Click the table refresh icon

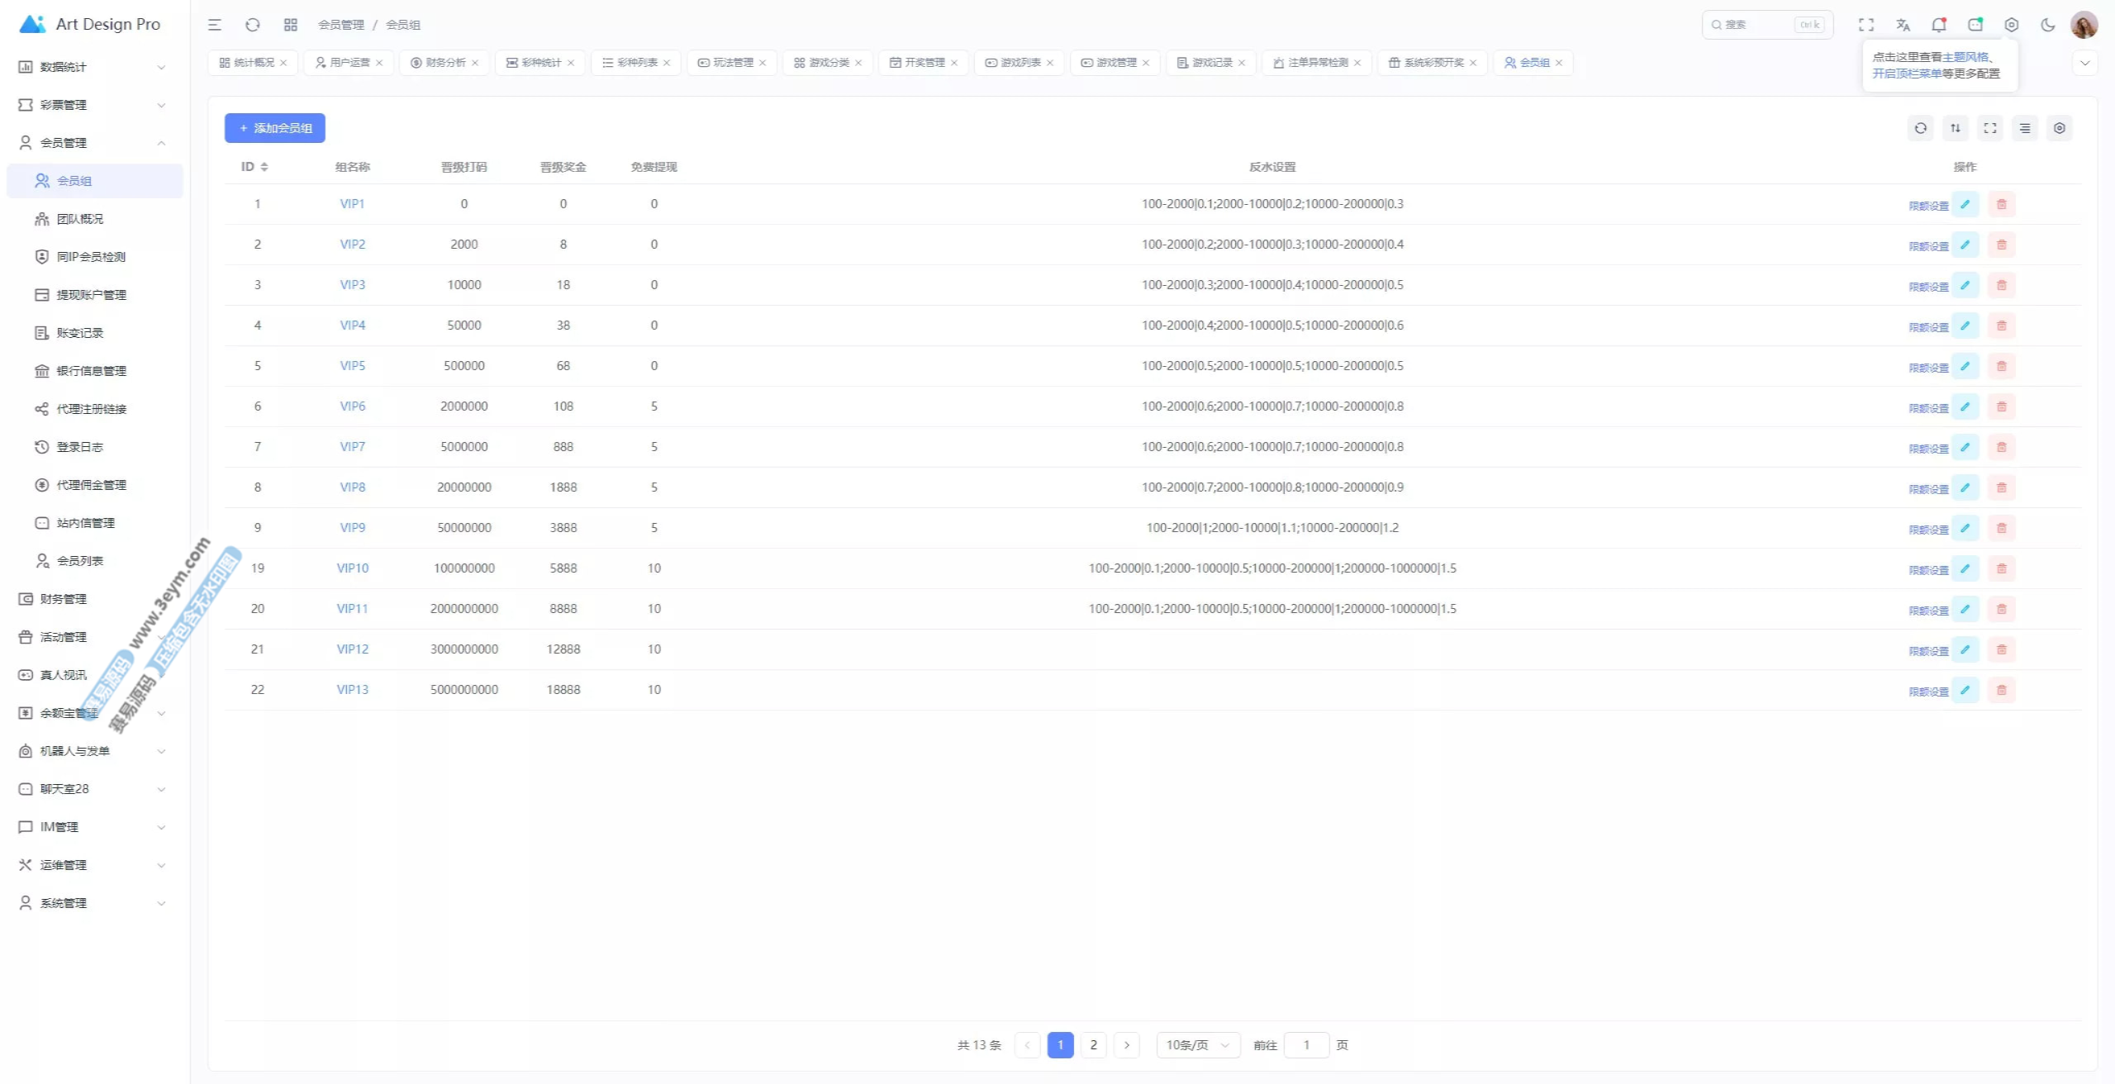tap(1920, 128)
